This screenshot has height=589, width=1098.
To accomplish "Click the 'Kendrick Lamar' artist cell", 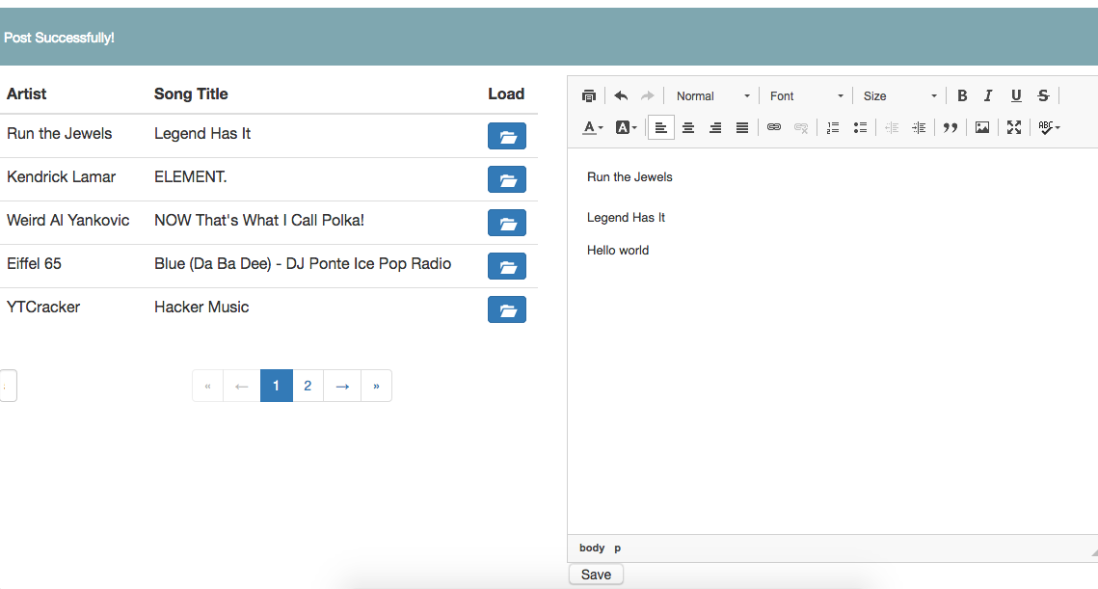I will click(61, 177).
